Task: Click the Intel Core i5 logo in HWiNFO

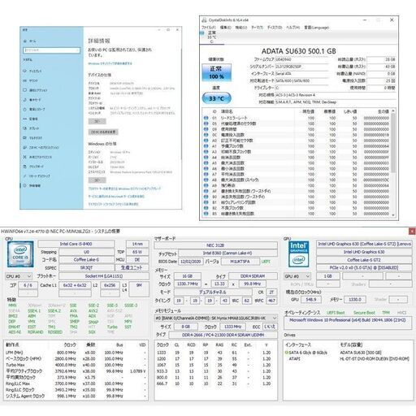Action: pos(20,254)
